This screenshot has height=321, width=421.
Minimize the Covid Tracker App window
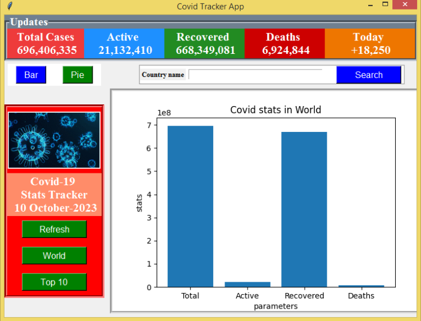coord(370,5)
